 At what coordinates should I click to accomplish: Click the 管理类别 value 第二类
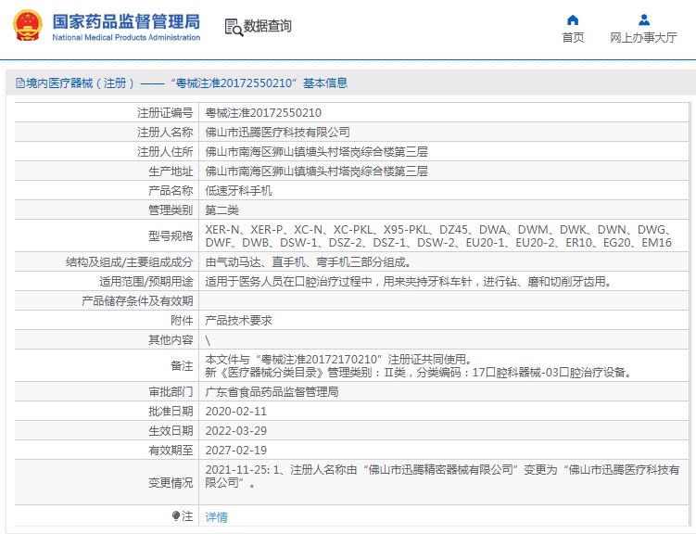click(x=221, y=210)
